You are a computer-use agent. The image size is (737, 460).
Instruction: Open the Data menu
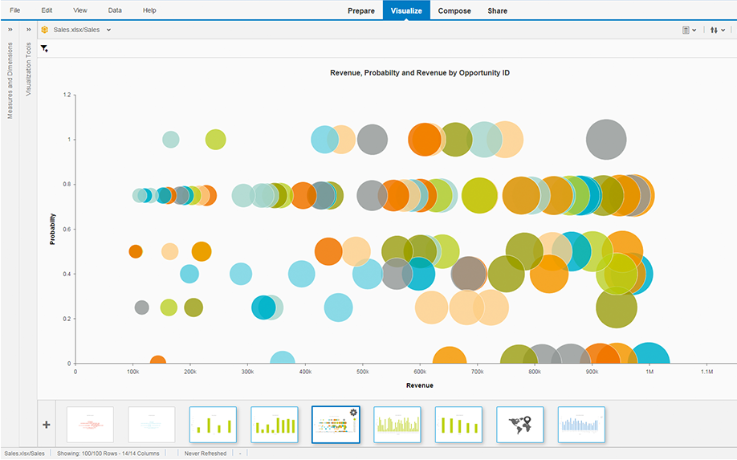pyautogui.click(x=115, y=10)
